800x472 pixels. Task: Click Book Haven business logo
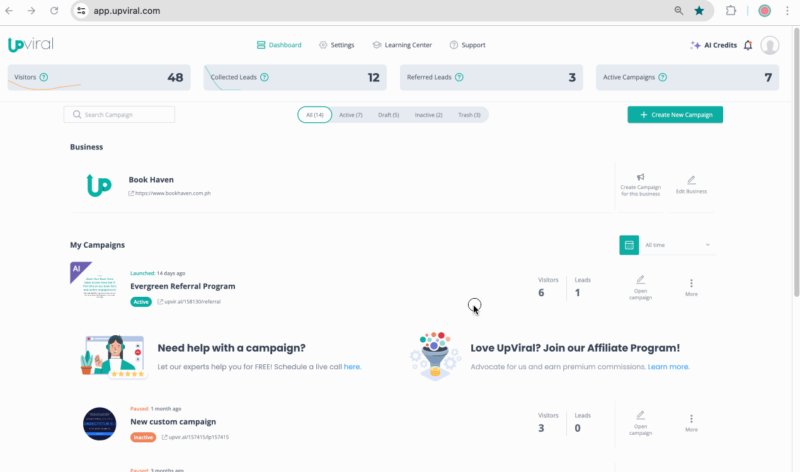tap(99, 185)
